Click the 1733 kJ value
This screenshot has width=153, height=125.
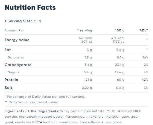point(118,42)
